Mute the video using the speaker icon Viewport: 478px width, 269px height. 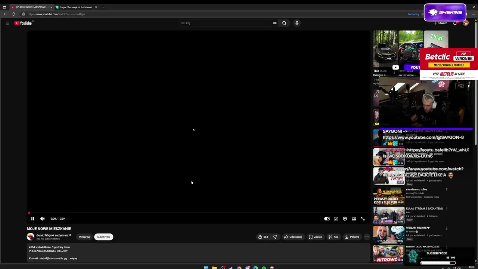[42, 219]
